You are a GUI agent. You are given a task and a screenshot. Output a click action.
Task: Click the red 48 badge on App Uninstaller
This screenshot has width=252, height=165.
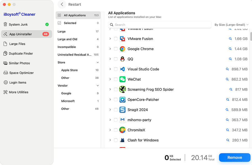tap(46, 34)
